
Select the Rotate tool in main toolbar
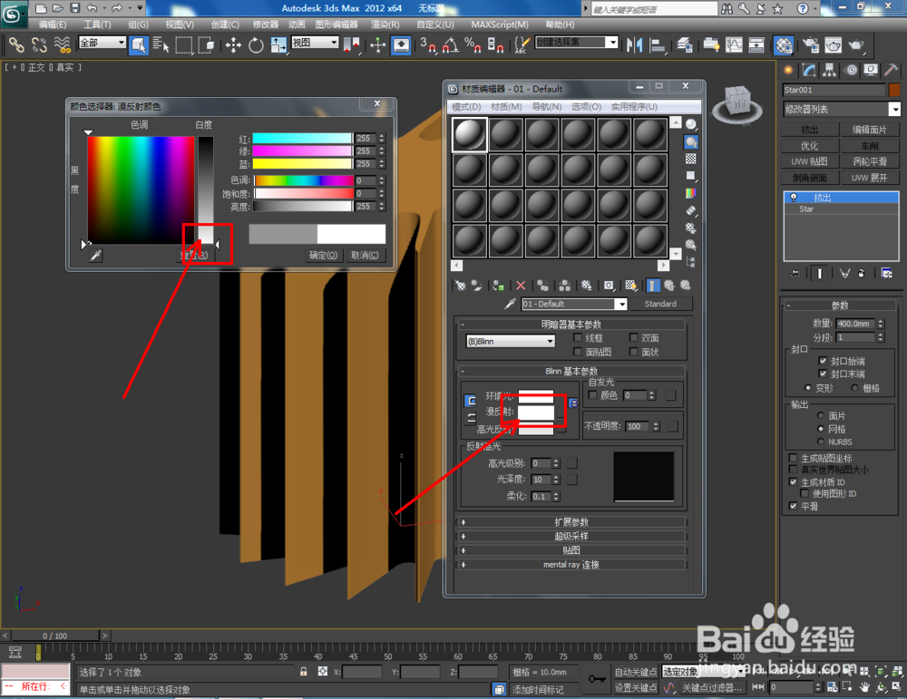pos(256,45)
